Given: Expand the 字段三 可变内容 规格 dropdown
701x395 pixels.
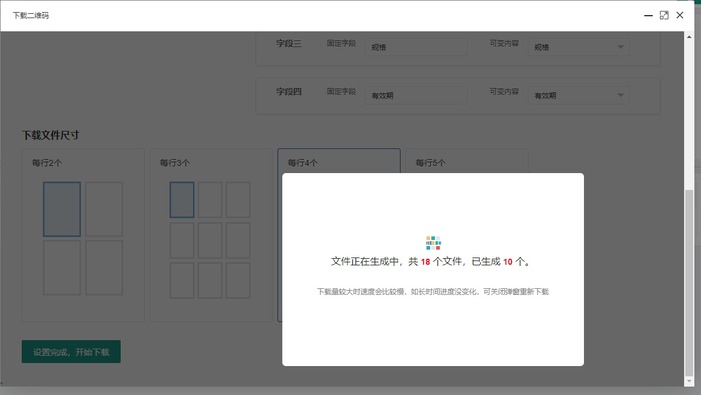Looking at the screenshot, I should click(579, 47).
